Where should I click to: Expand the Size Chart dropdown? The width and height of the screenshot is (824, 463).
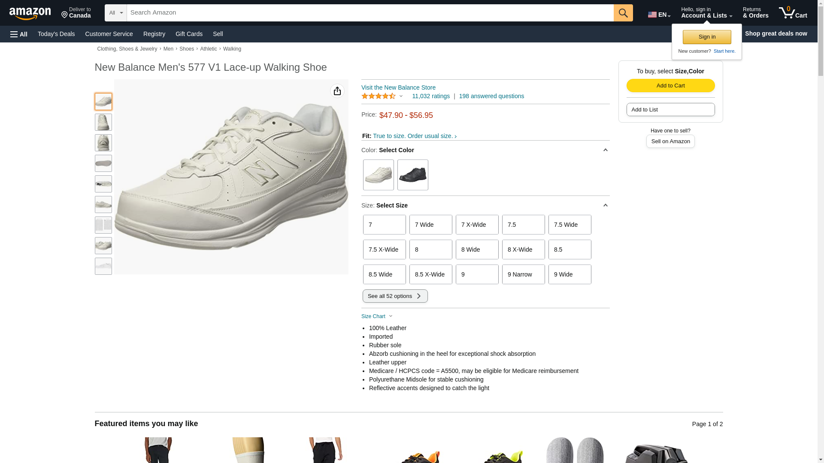coord(377,316)
